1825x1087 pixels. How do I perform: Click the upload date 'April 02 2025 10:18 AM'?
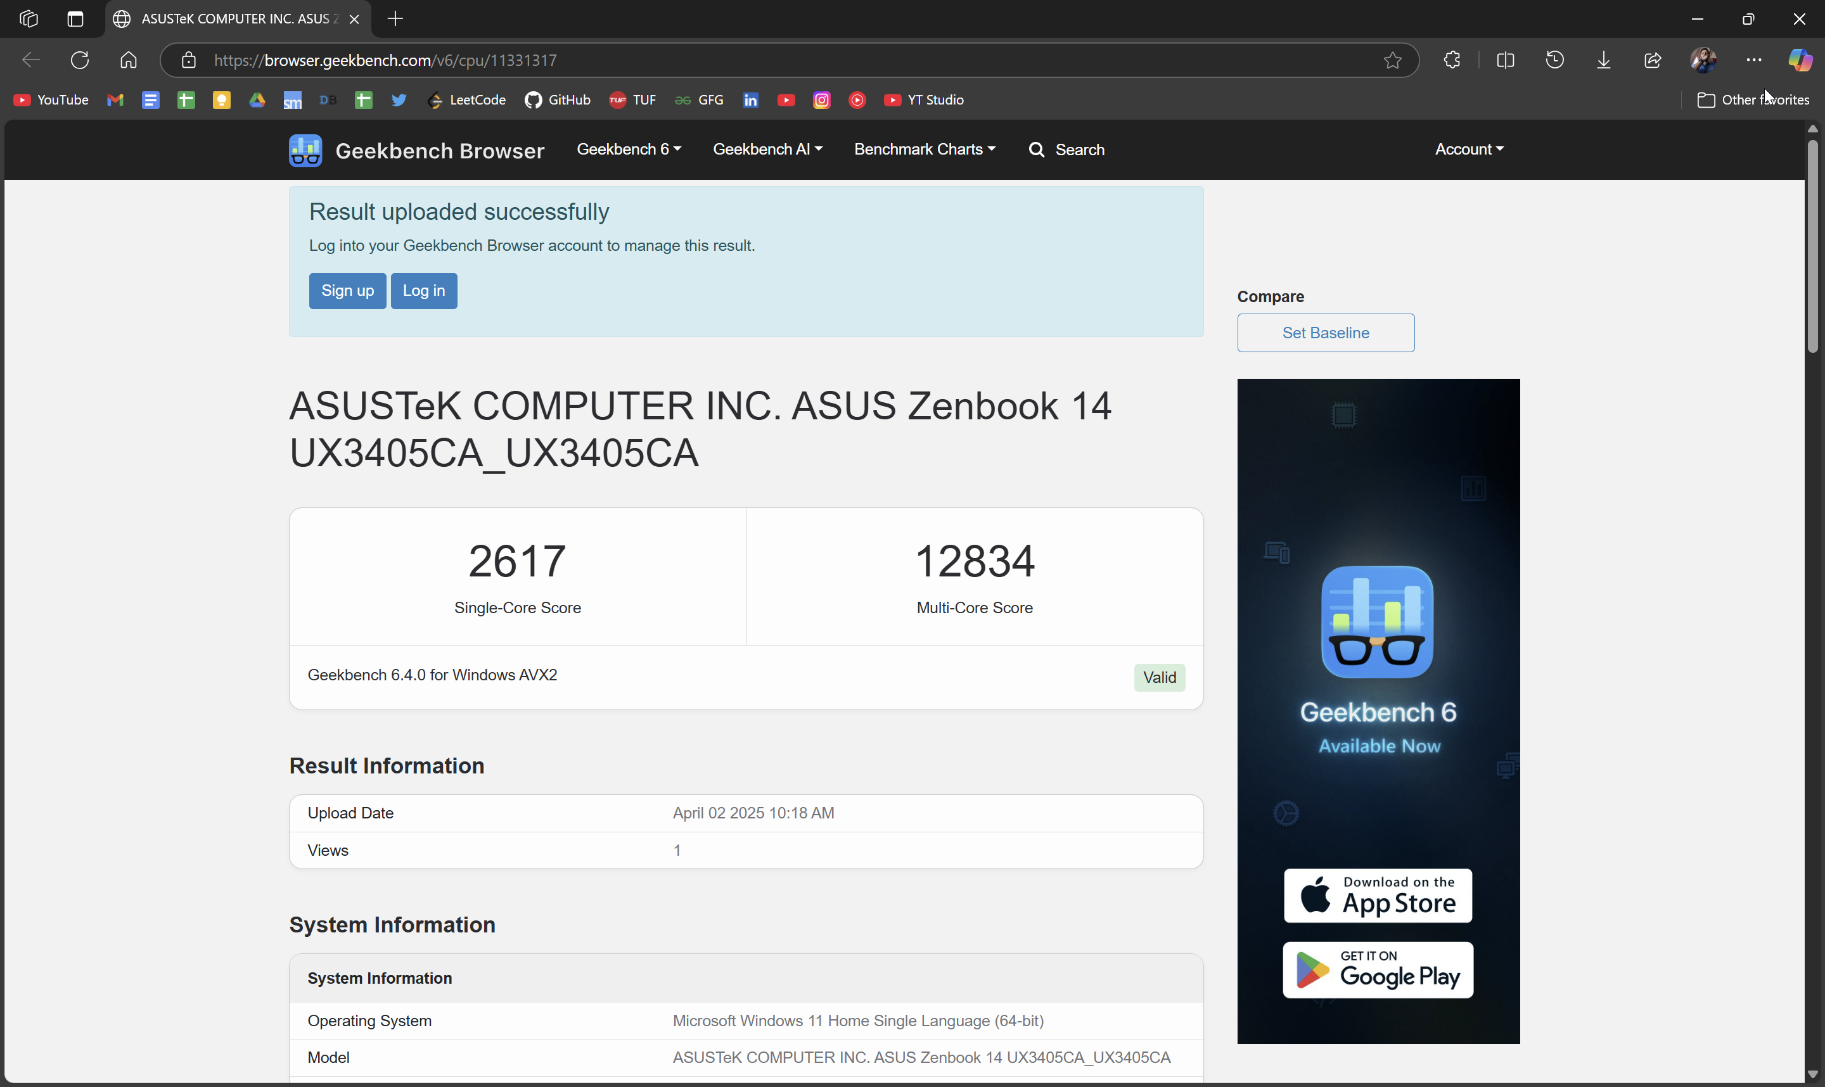pos(753,813)
